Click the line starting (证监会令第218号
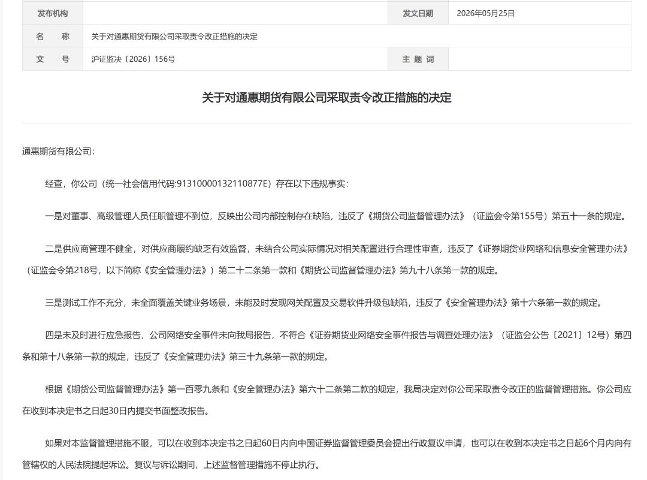The width and height of the screenshot is (647, 480). [262, 270]
